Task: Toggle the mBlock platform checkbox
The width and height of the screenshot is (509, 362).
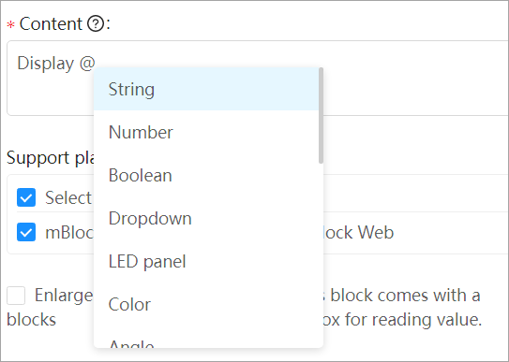Action: (26, 232)
